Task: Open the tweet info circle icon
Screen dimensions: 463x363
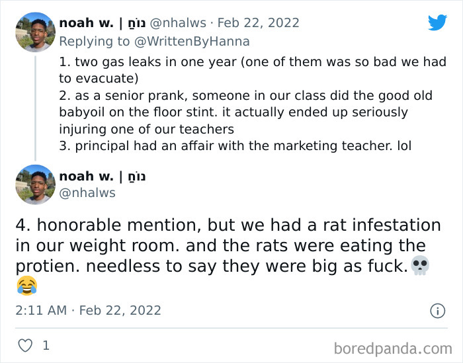Action: coord(437,310)
